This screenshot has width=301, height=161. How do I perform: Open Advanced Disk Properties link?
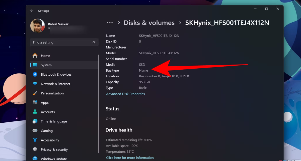point(125,94)
